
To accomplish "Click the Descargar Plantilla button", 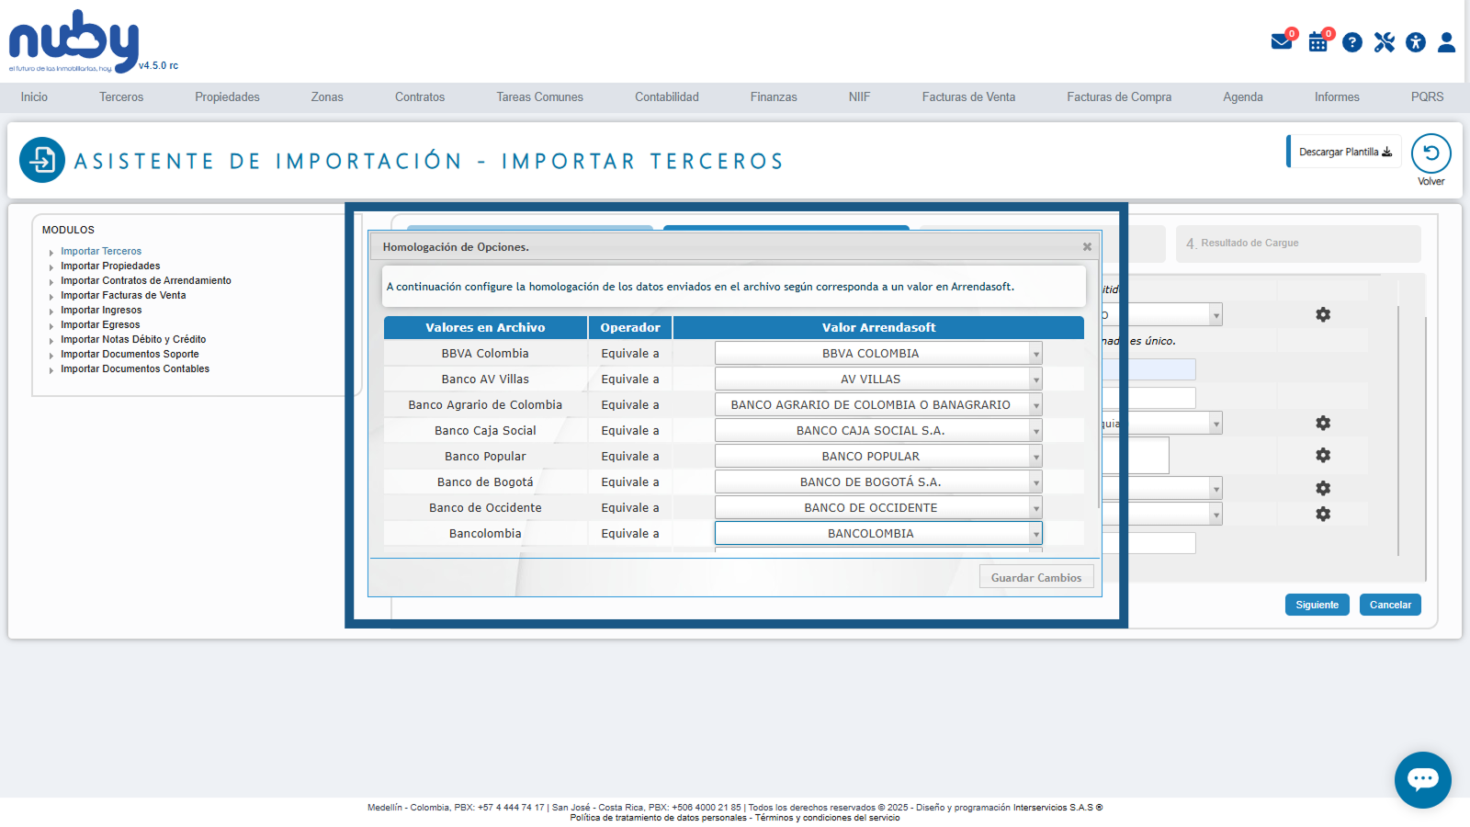I will [1345, 152].
